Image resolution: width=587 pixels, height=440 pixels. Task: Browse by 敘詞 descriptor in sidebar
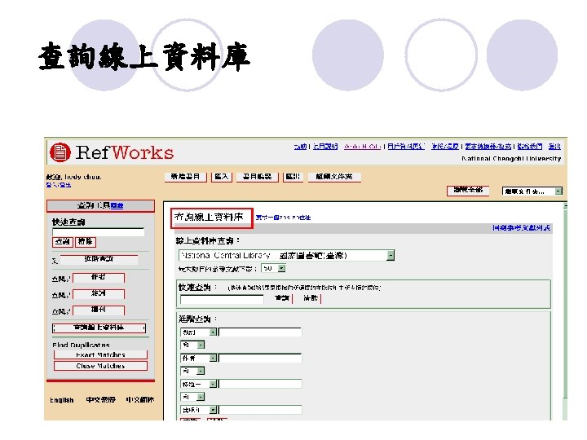(99, 293)
